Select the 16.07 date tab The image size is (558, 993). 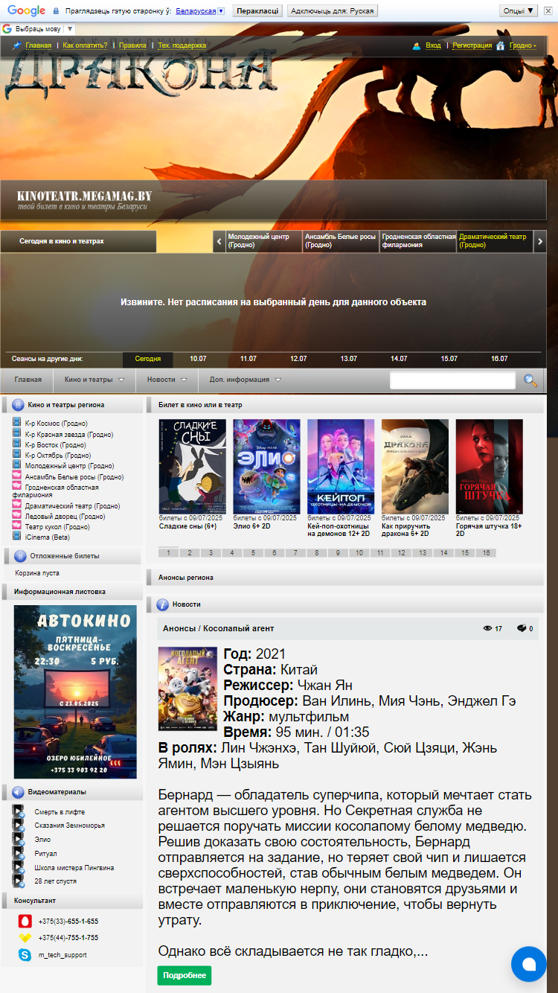pyautogui.click(x=499, y=359)
